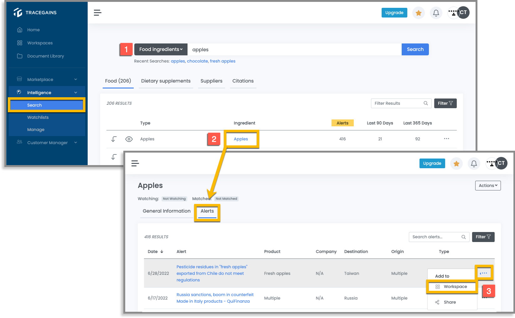Click the blue Search button
The height and width of the screenshot is (318, 515).
tap(415, 49)
